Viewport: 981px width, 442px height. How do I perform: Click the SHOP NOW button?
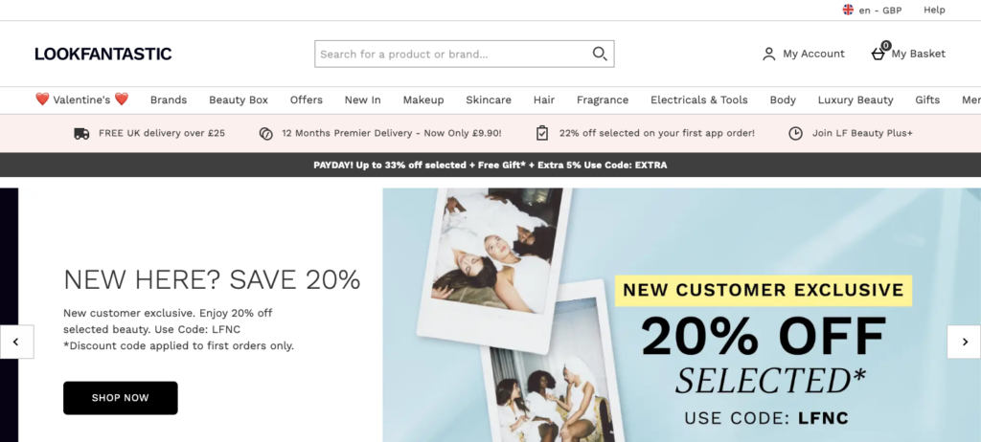click(120, 398)
